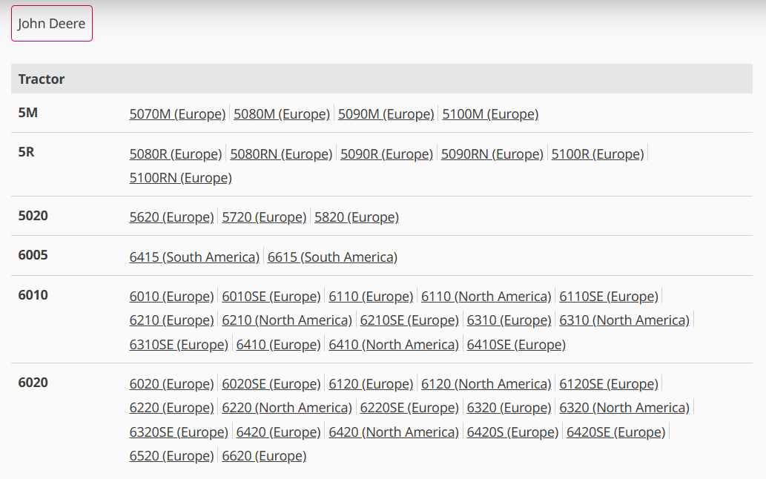Click the 6420S (Europe) link
The width and height of the screenshot is (766, 479).
coord(512,432)
